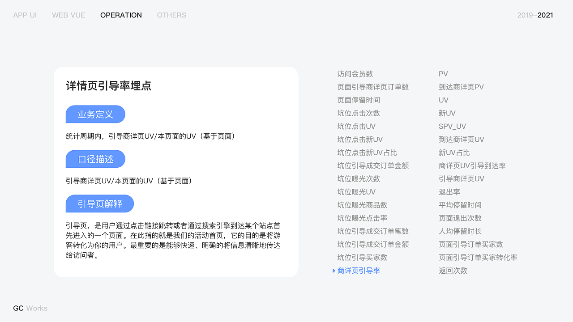Select 新UV item
Image resolution: width=573 pixels, height=322 pixels.
coord(447,113)
